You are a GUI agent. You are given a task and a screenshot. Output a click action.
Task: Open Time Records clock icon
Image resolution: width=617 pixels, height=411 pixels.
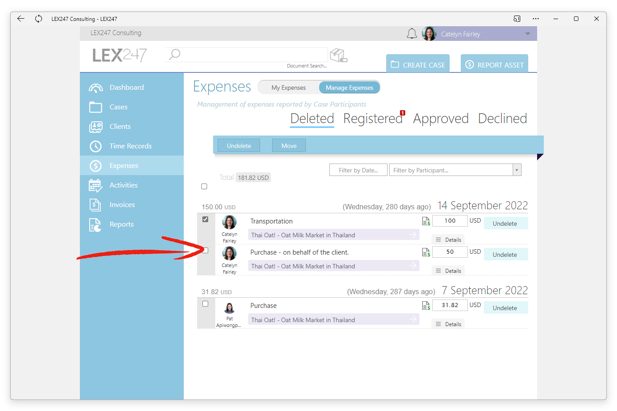pyautogui.click(x=95, y=146)
